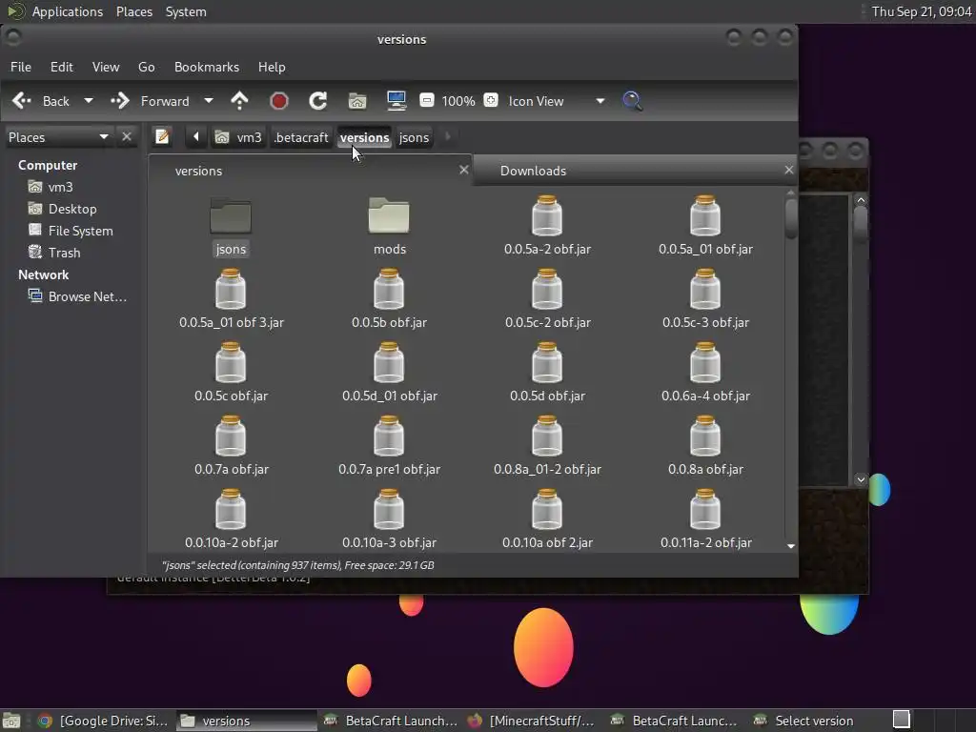Select the mods folder icon
976x732 pixels.
pyautogui.click(x=389, y=216)
